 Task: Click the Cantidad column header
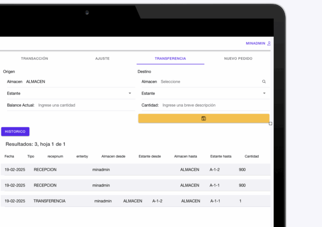(x=252, y=156)
